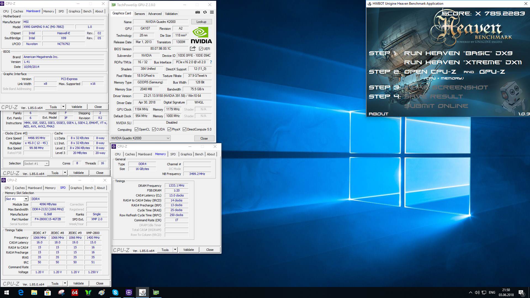530x298 pixels.
Task: Click Validate in Memory CPU-Z window
Action: [x=189, y=250]
